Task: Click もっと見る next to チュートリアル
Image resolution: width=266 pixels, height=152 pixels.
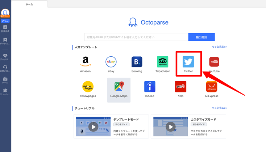Action: pos(219,108)
